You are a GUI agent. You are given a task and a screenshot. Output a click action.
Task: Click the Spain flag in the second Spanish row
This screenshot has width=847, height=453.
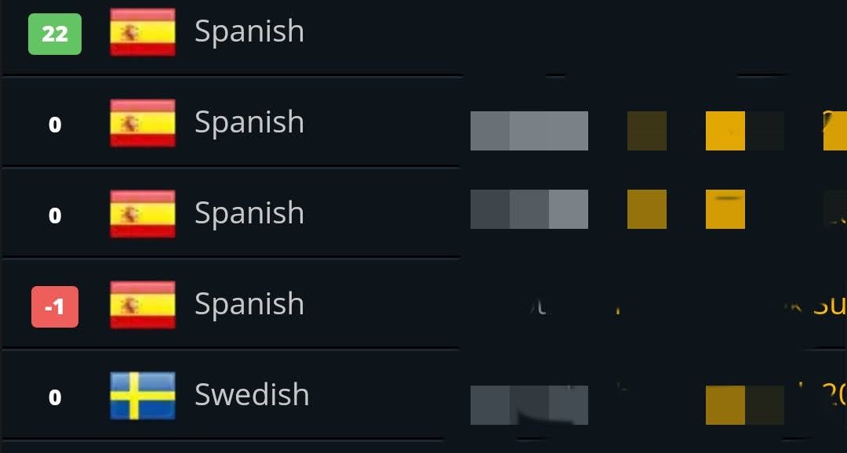[x=142, y=123]
